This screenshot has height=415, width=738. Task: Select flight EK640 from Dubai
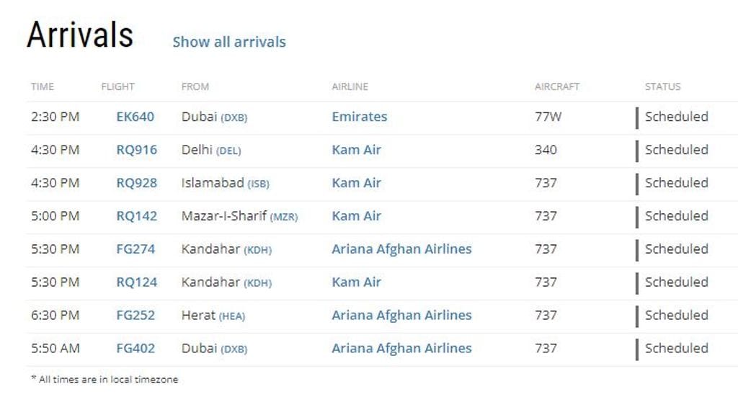(x=134, y=117)
